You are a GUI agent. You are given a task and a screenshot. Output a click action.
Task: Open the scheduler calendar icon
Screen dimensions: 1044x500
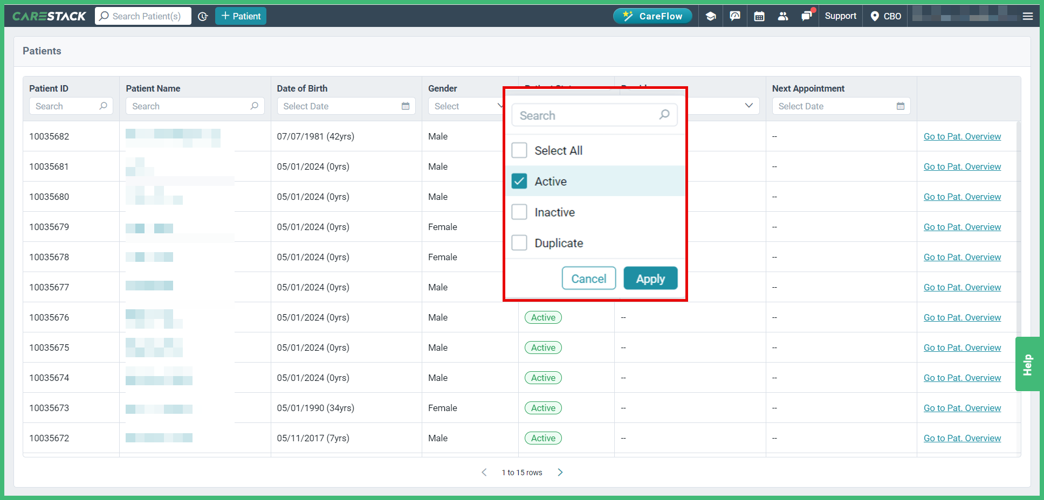click(759, 16)
